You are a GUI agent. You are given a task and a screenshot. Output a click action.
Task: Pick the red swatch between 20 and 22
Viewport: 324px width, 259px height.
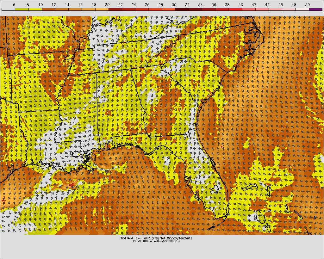(115, 9)
